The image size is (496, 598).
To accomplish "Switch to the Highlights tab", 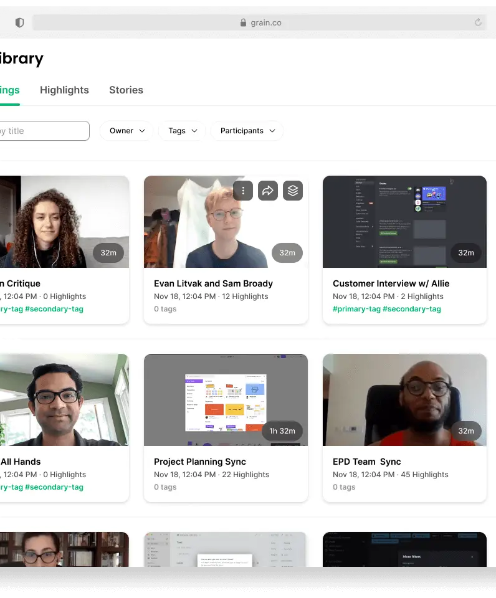I will [x=64, y=90].
